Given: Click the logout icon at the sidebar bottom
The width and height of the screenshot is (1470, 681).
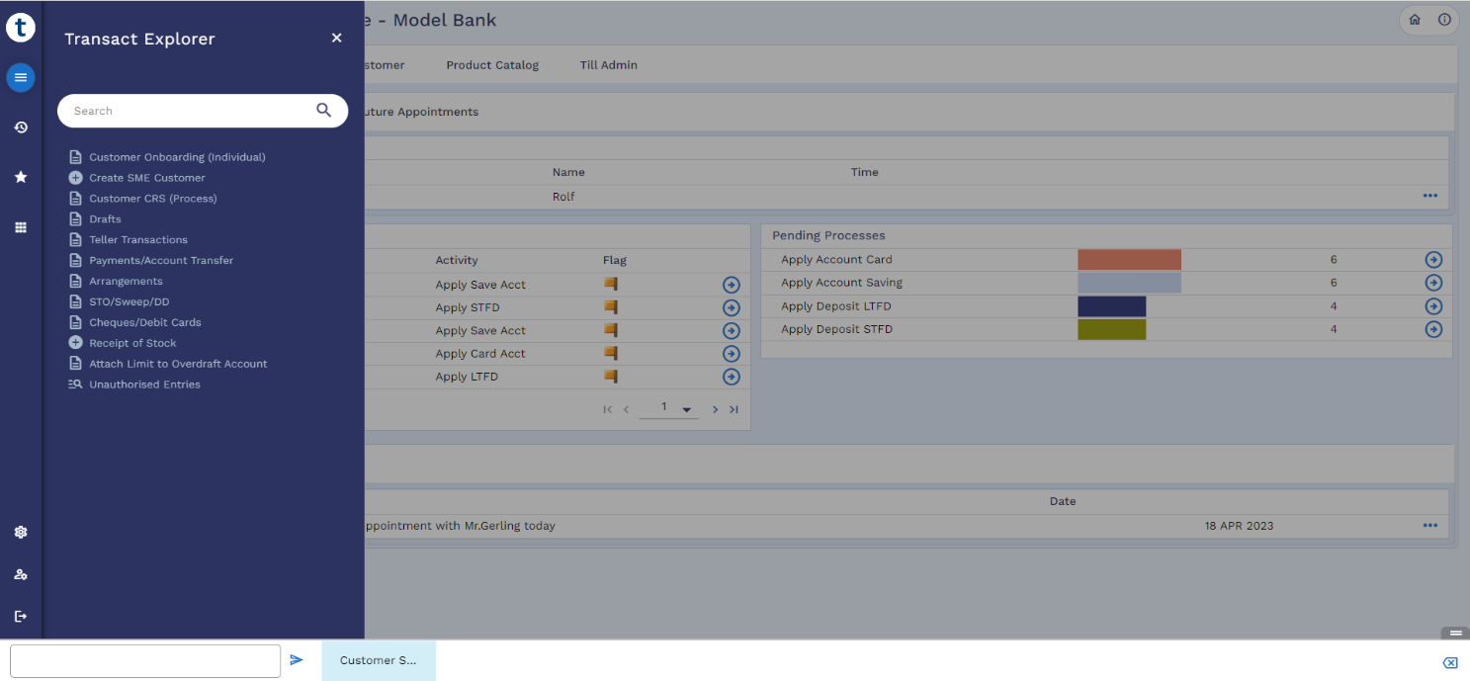Looking at the screenshot, I should pyautogui.click(x=21, y=617).
